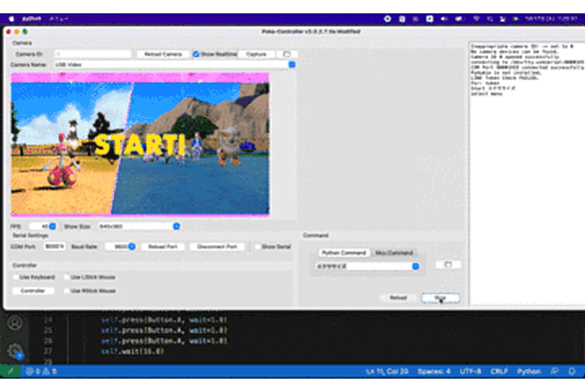The image size is (585, 390).
Task: Click the errors and warnings status bar indicator
Action: 41,371
